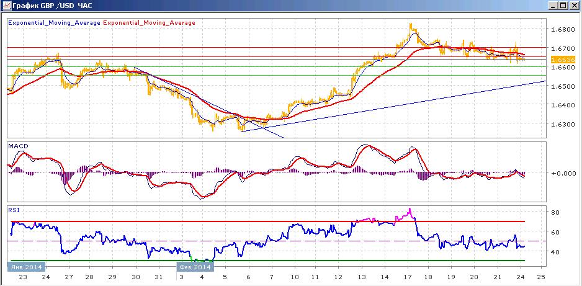Click the blue Exponential_Moving_Average legend label
This screenshot has height=286, width=582.
[54, 22]
